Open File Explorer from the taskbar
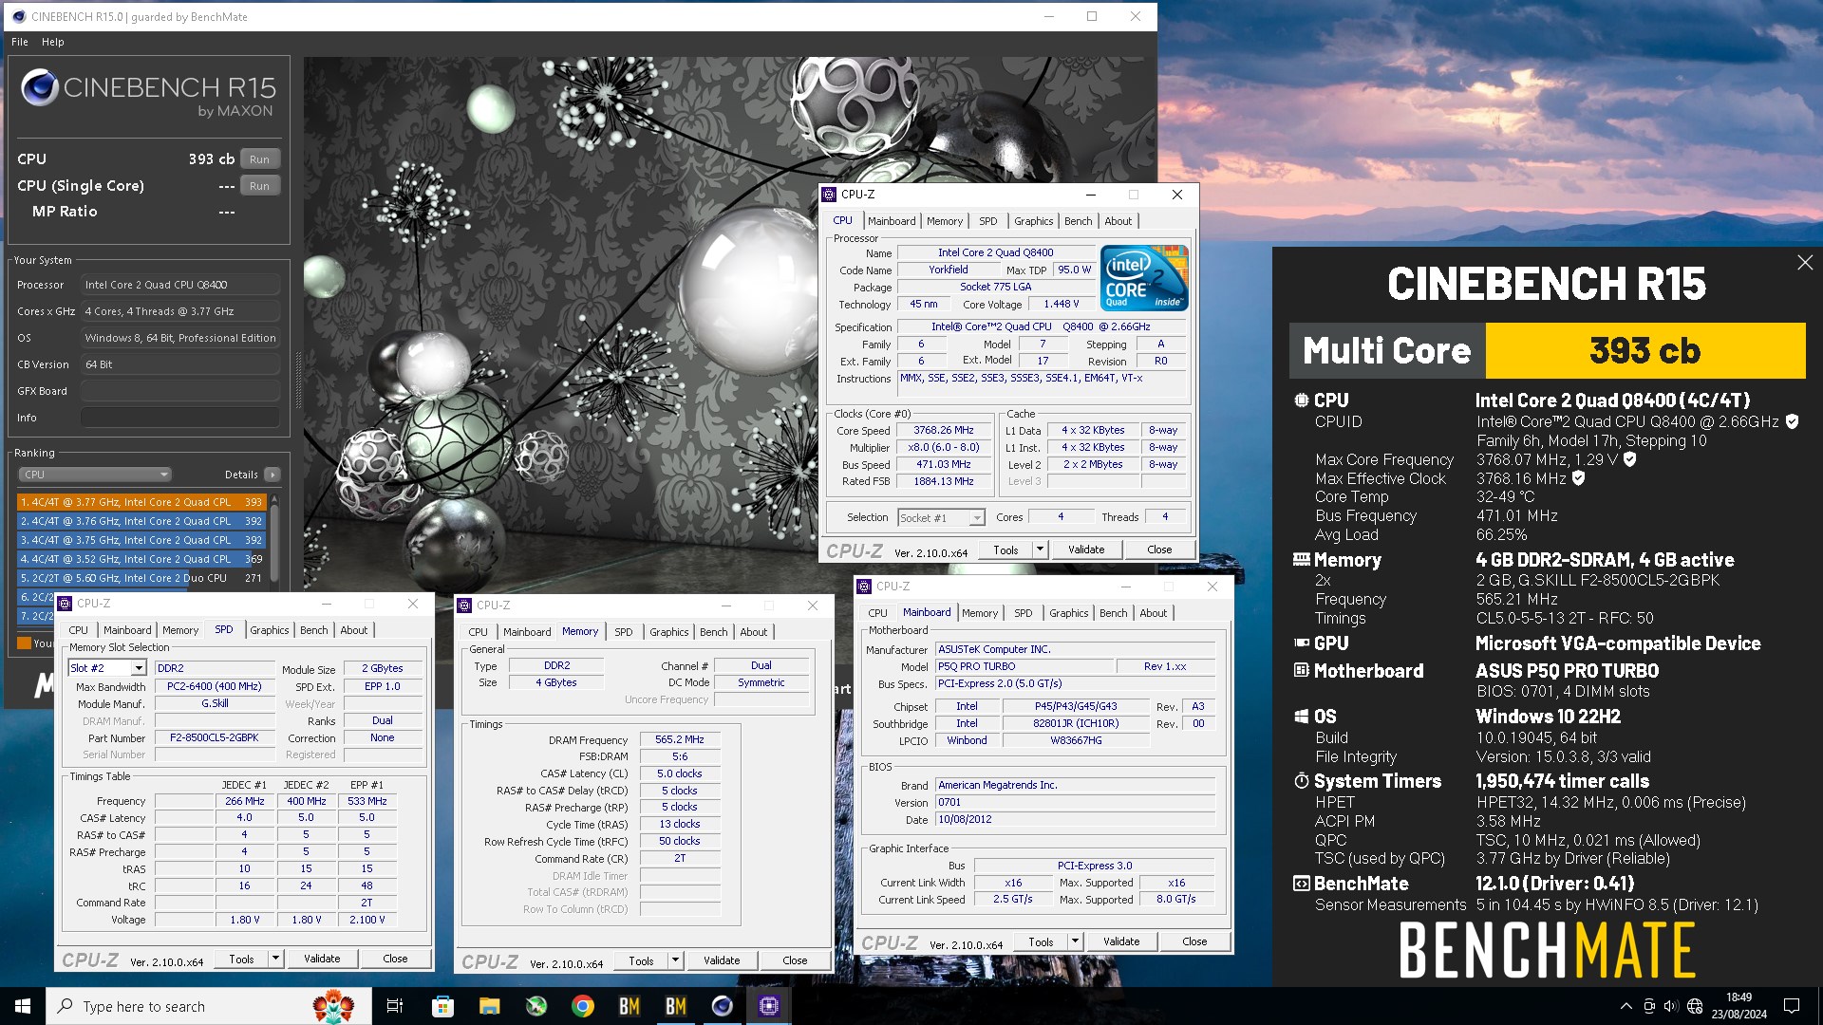The image size is (1823, 1025). click(x=489, y=1006)
